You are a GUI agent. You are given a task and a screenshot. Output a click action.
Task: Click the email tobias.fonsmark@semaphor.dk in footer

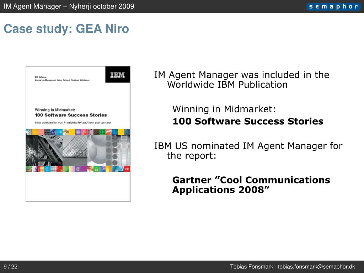pos(316,267)
